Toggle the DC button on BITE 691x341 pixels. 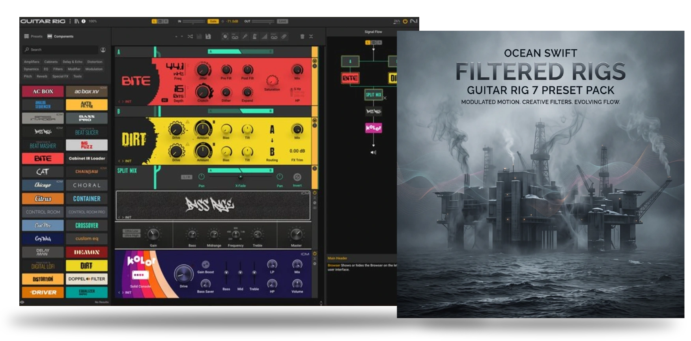tap(165, 101)
